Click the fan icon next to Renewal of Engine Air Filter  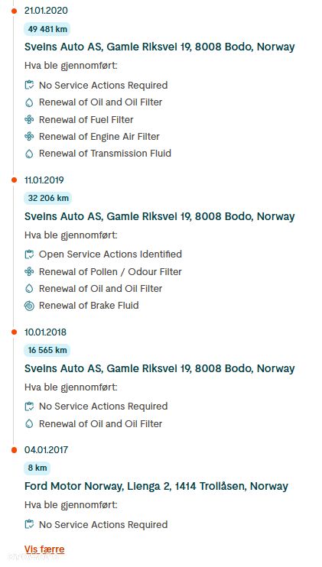[29, 136]
